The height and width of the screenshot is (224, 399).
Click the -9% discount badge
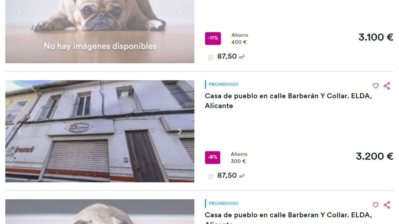(x=212, y=158)
